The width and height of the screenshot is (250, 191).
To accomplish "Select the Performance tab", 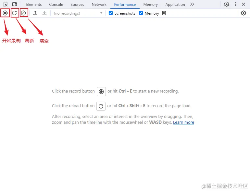I will click(125, 5).
